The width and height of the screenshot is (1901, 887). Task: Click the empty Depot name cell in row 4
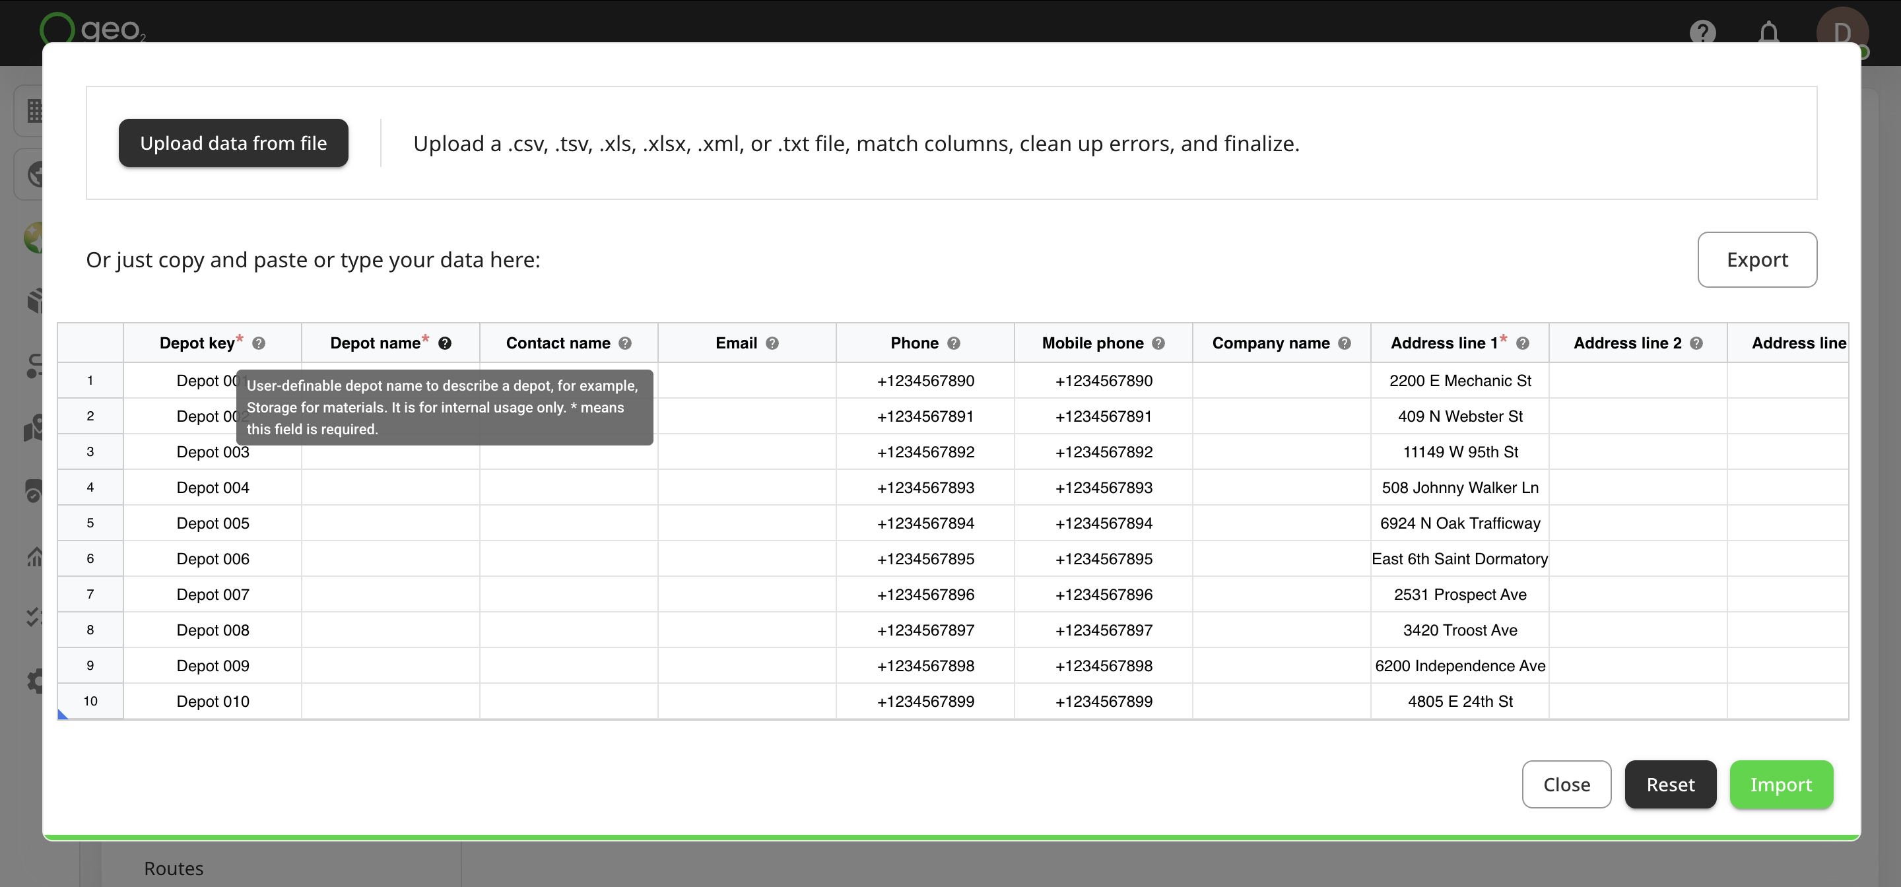[390, 488]
